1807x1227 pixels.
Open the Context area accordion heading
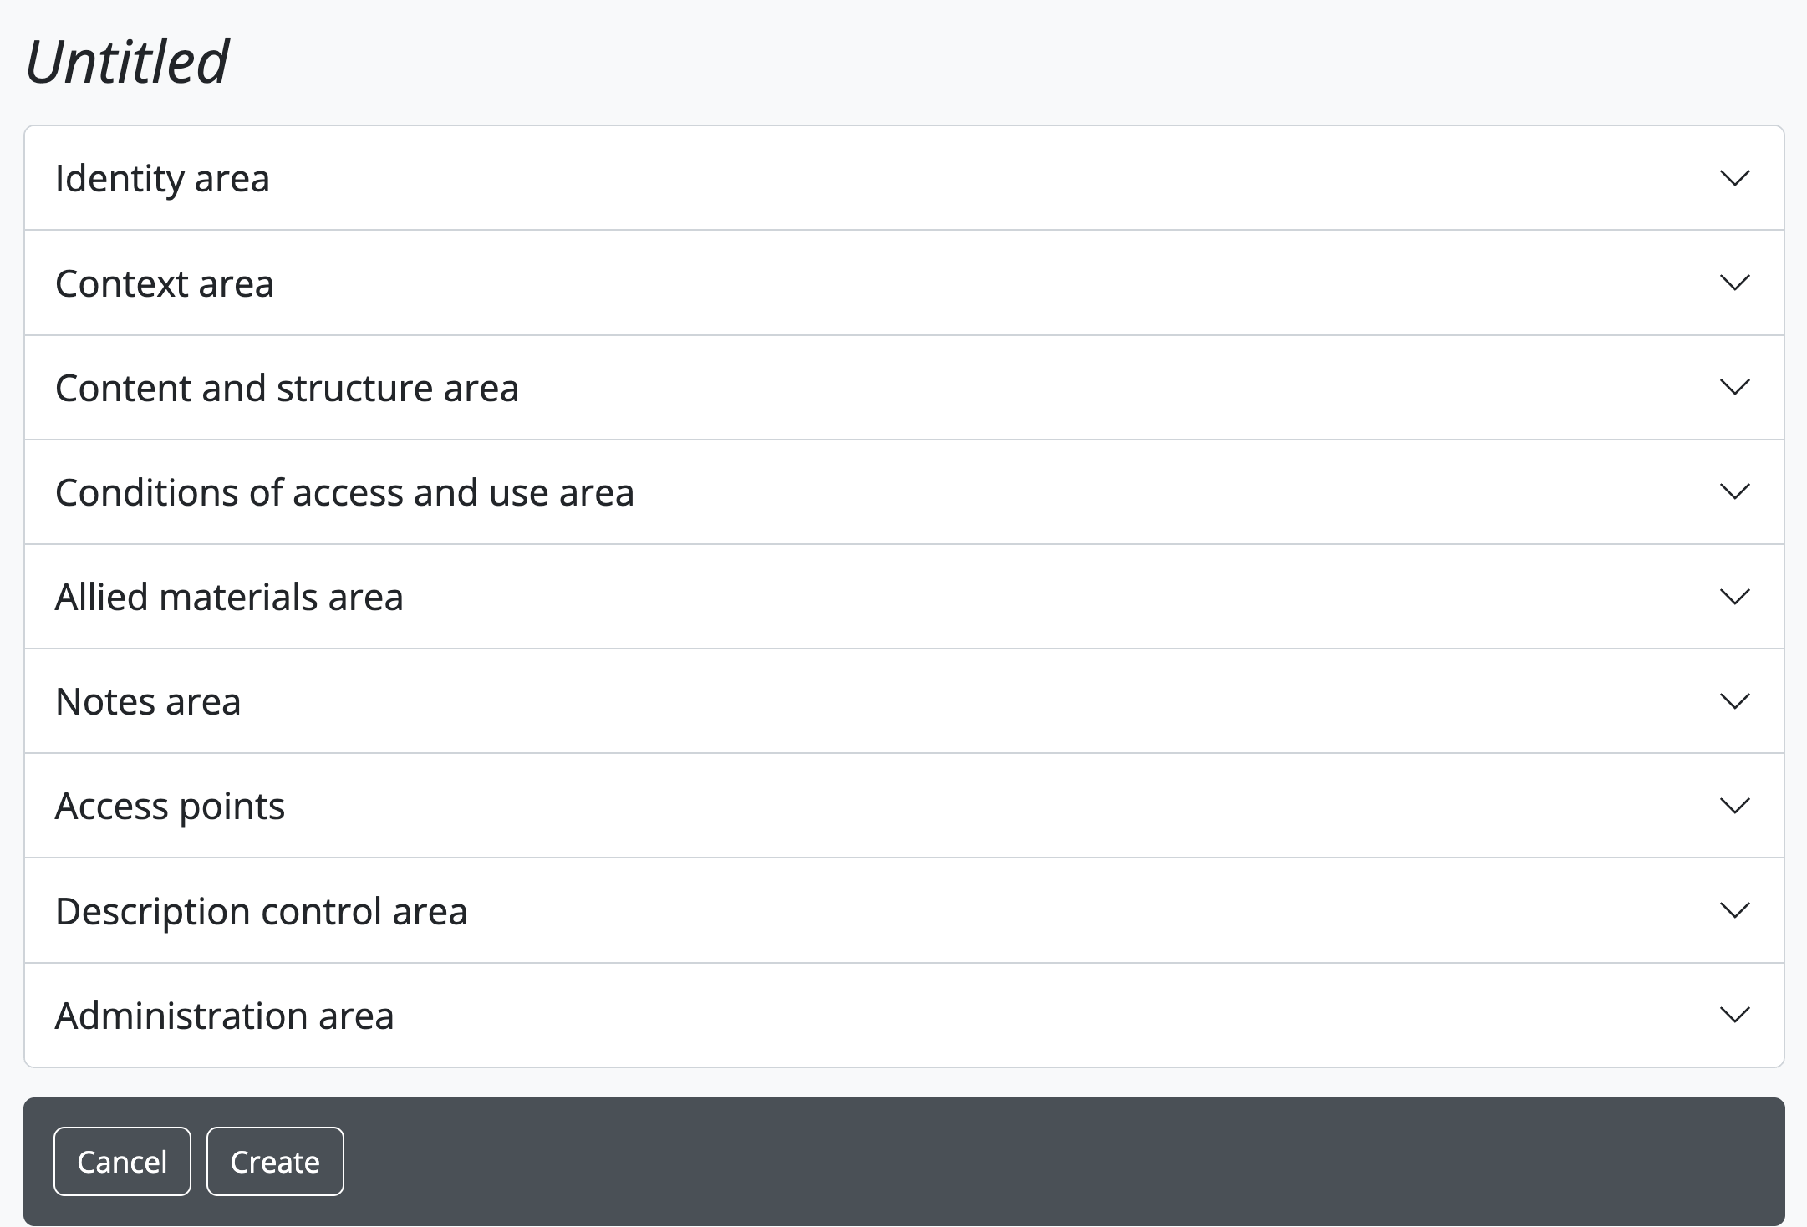[x=165, y=283]
